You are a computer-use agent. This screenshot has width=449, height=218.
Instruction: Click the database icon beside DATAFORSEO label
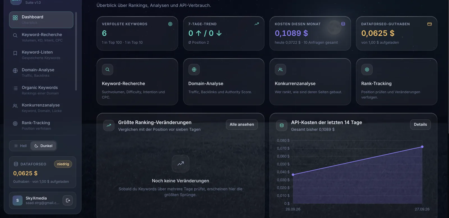click(x=16, y=164)
